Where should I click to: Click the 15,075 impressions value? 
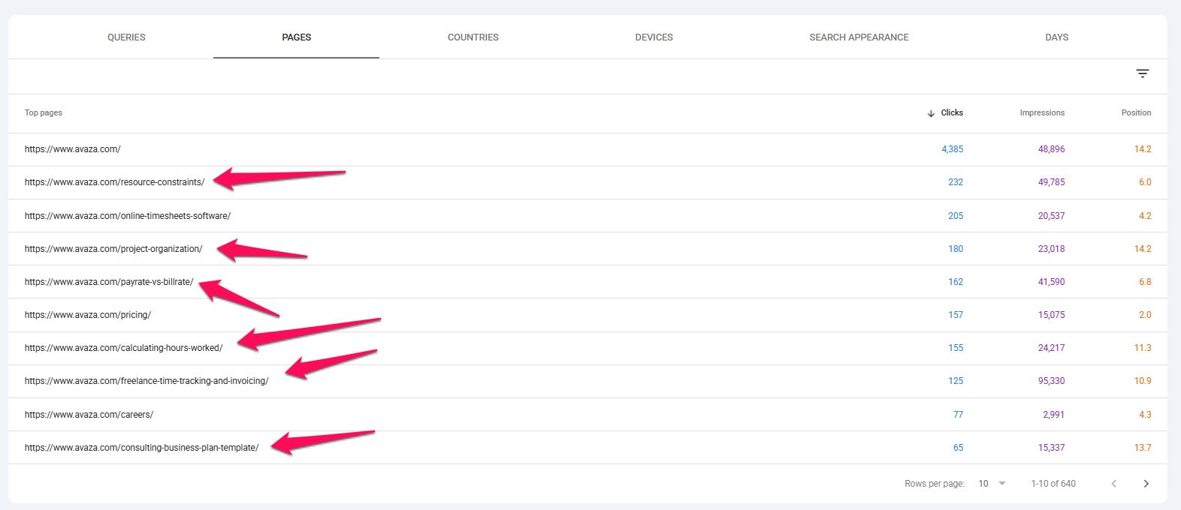(1051, 314)
